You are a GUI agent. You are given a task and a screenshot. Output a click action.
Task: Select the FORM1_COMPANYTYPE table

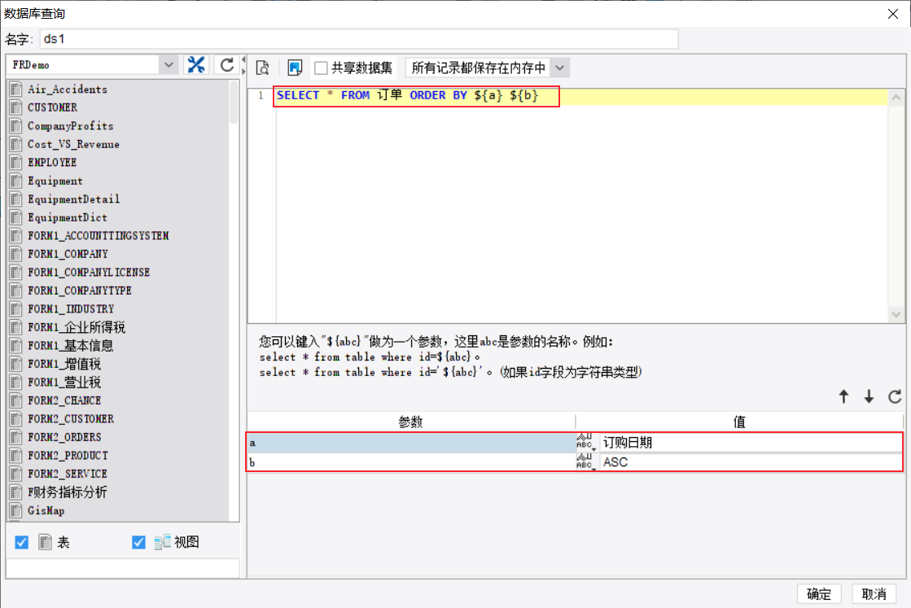[80, 291]
